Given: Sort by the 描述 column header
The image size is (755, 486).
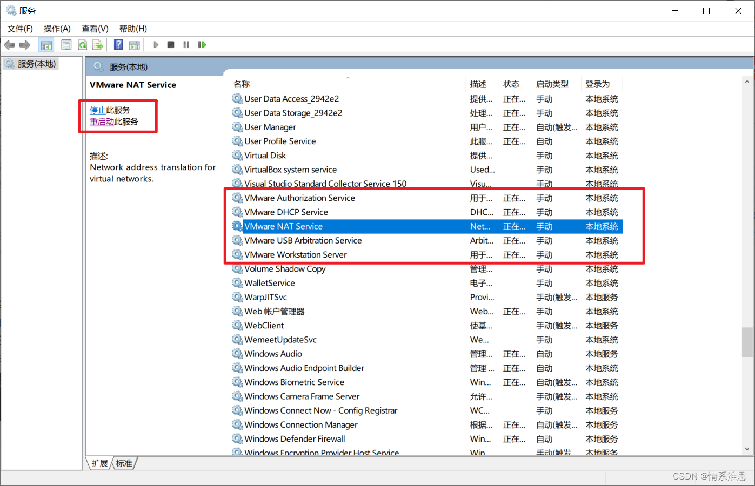Looking at the screenshot, I should pos(478,84).
